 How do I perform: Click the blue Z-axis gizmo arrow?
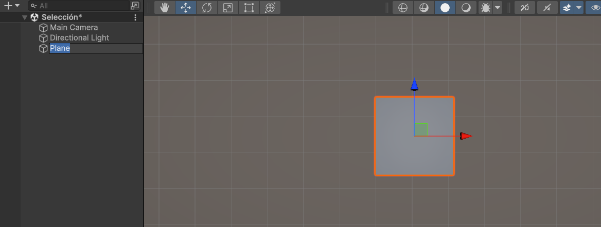(x=414, y=85)
